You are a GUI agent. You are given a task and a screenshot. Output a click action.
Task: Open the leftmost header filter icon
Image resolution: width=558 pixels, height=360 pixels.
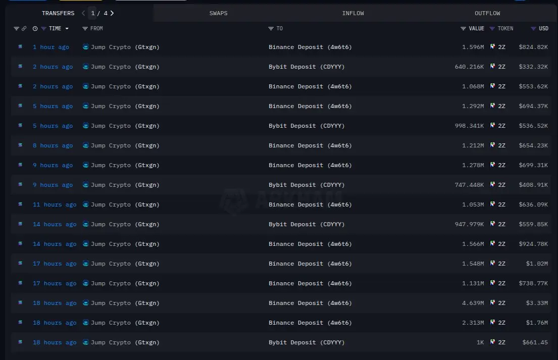pos(16,28)
